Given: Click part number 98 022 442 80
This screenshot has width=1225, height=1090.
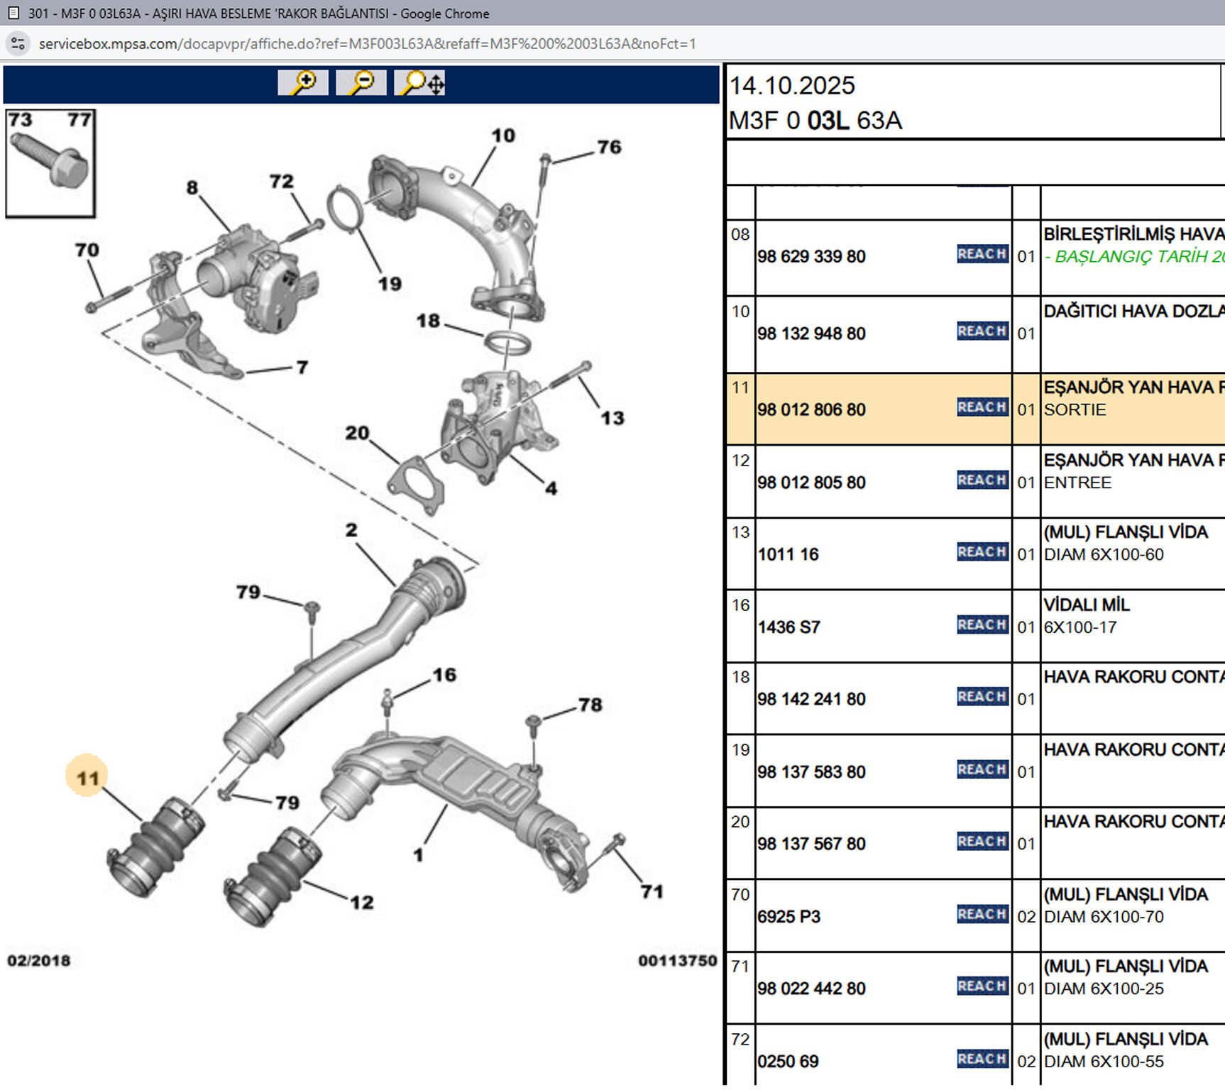Looking at the screenshot, I should [811, 989].
